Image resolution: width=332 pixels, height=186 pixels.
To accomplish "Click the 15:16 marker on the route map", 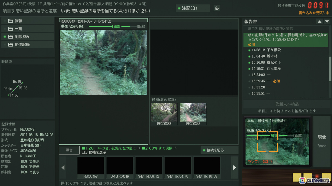I will point(17,87).
